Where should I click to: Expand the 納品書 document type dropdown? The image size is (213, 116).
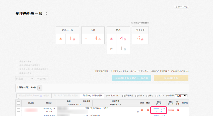[x=25, y=79]
